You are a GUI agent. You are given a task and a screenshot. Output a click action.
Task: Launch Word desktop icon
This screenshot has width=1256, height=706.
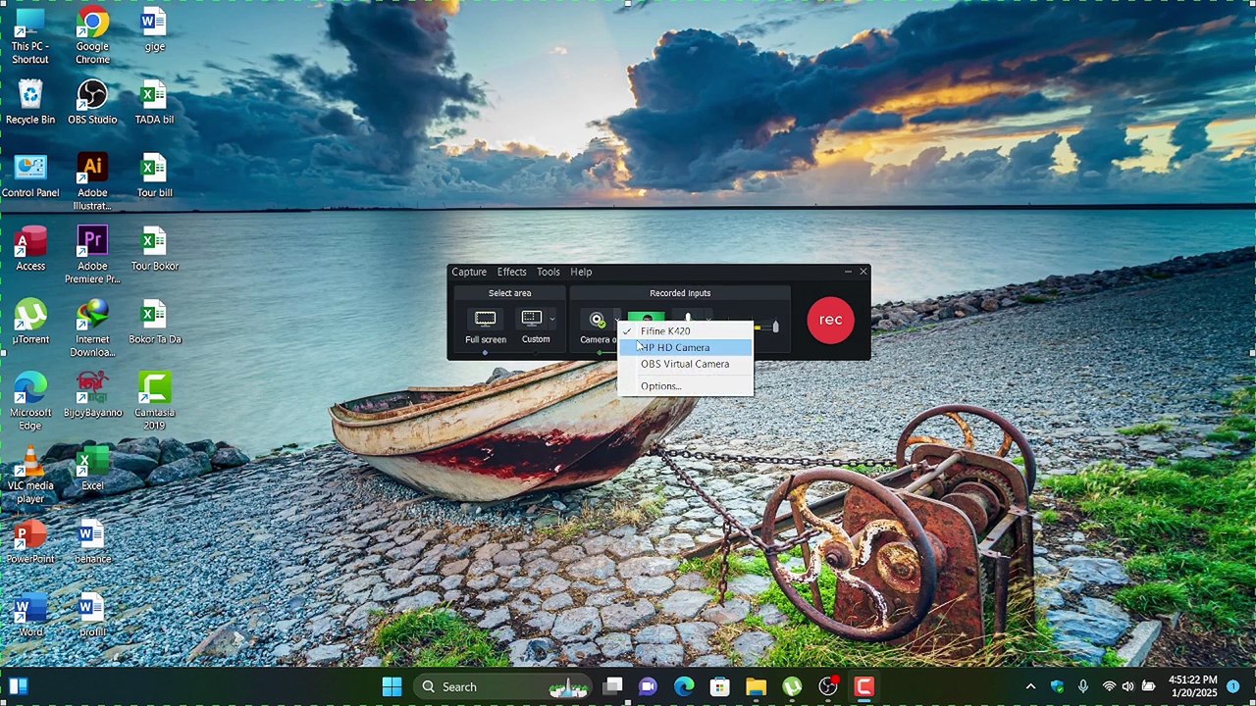click(x=30, y=615)
